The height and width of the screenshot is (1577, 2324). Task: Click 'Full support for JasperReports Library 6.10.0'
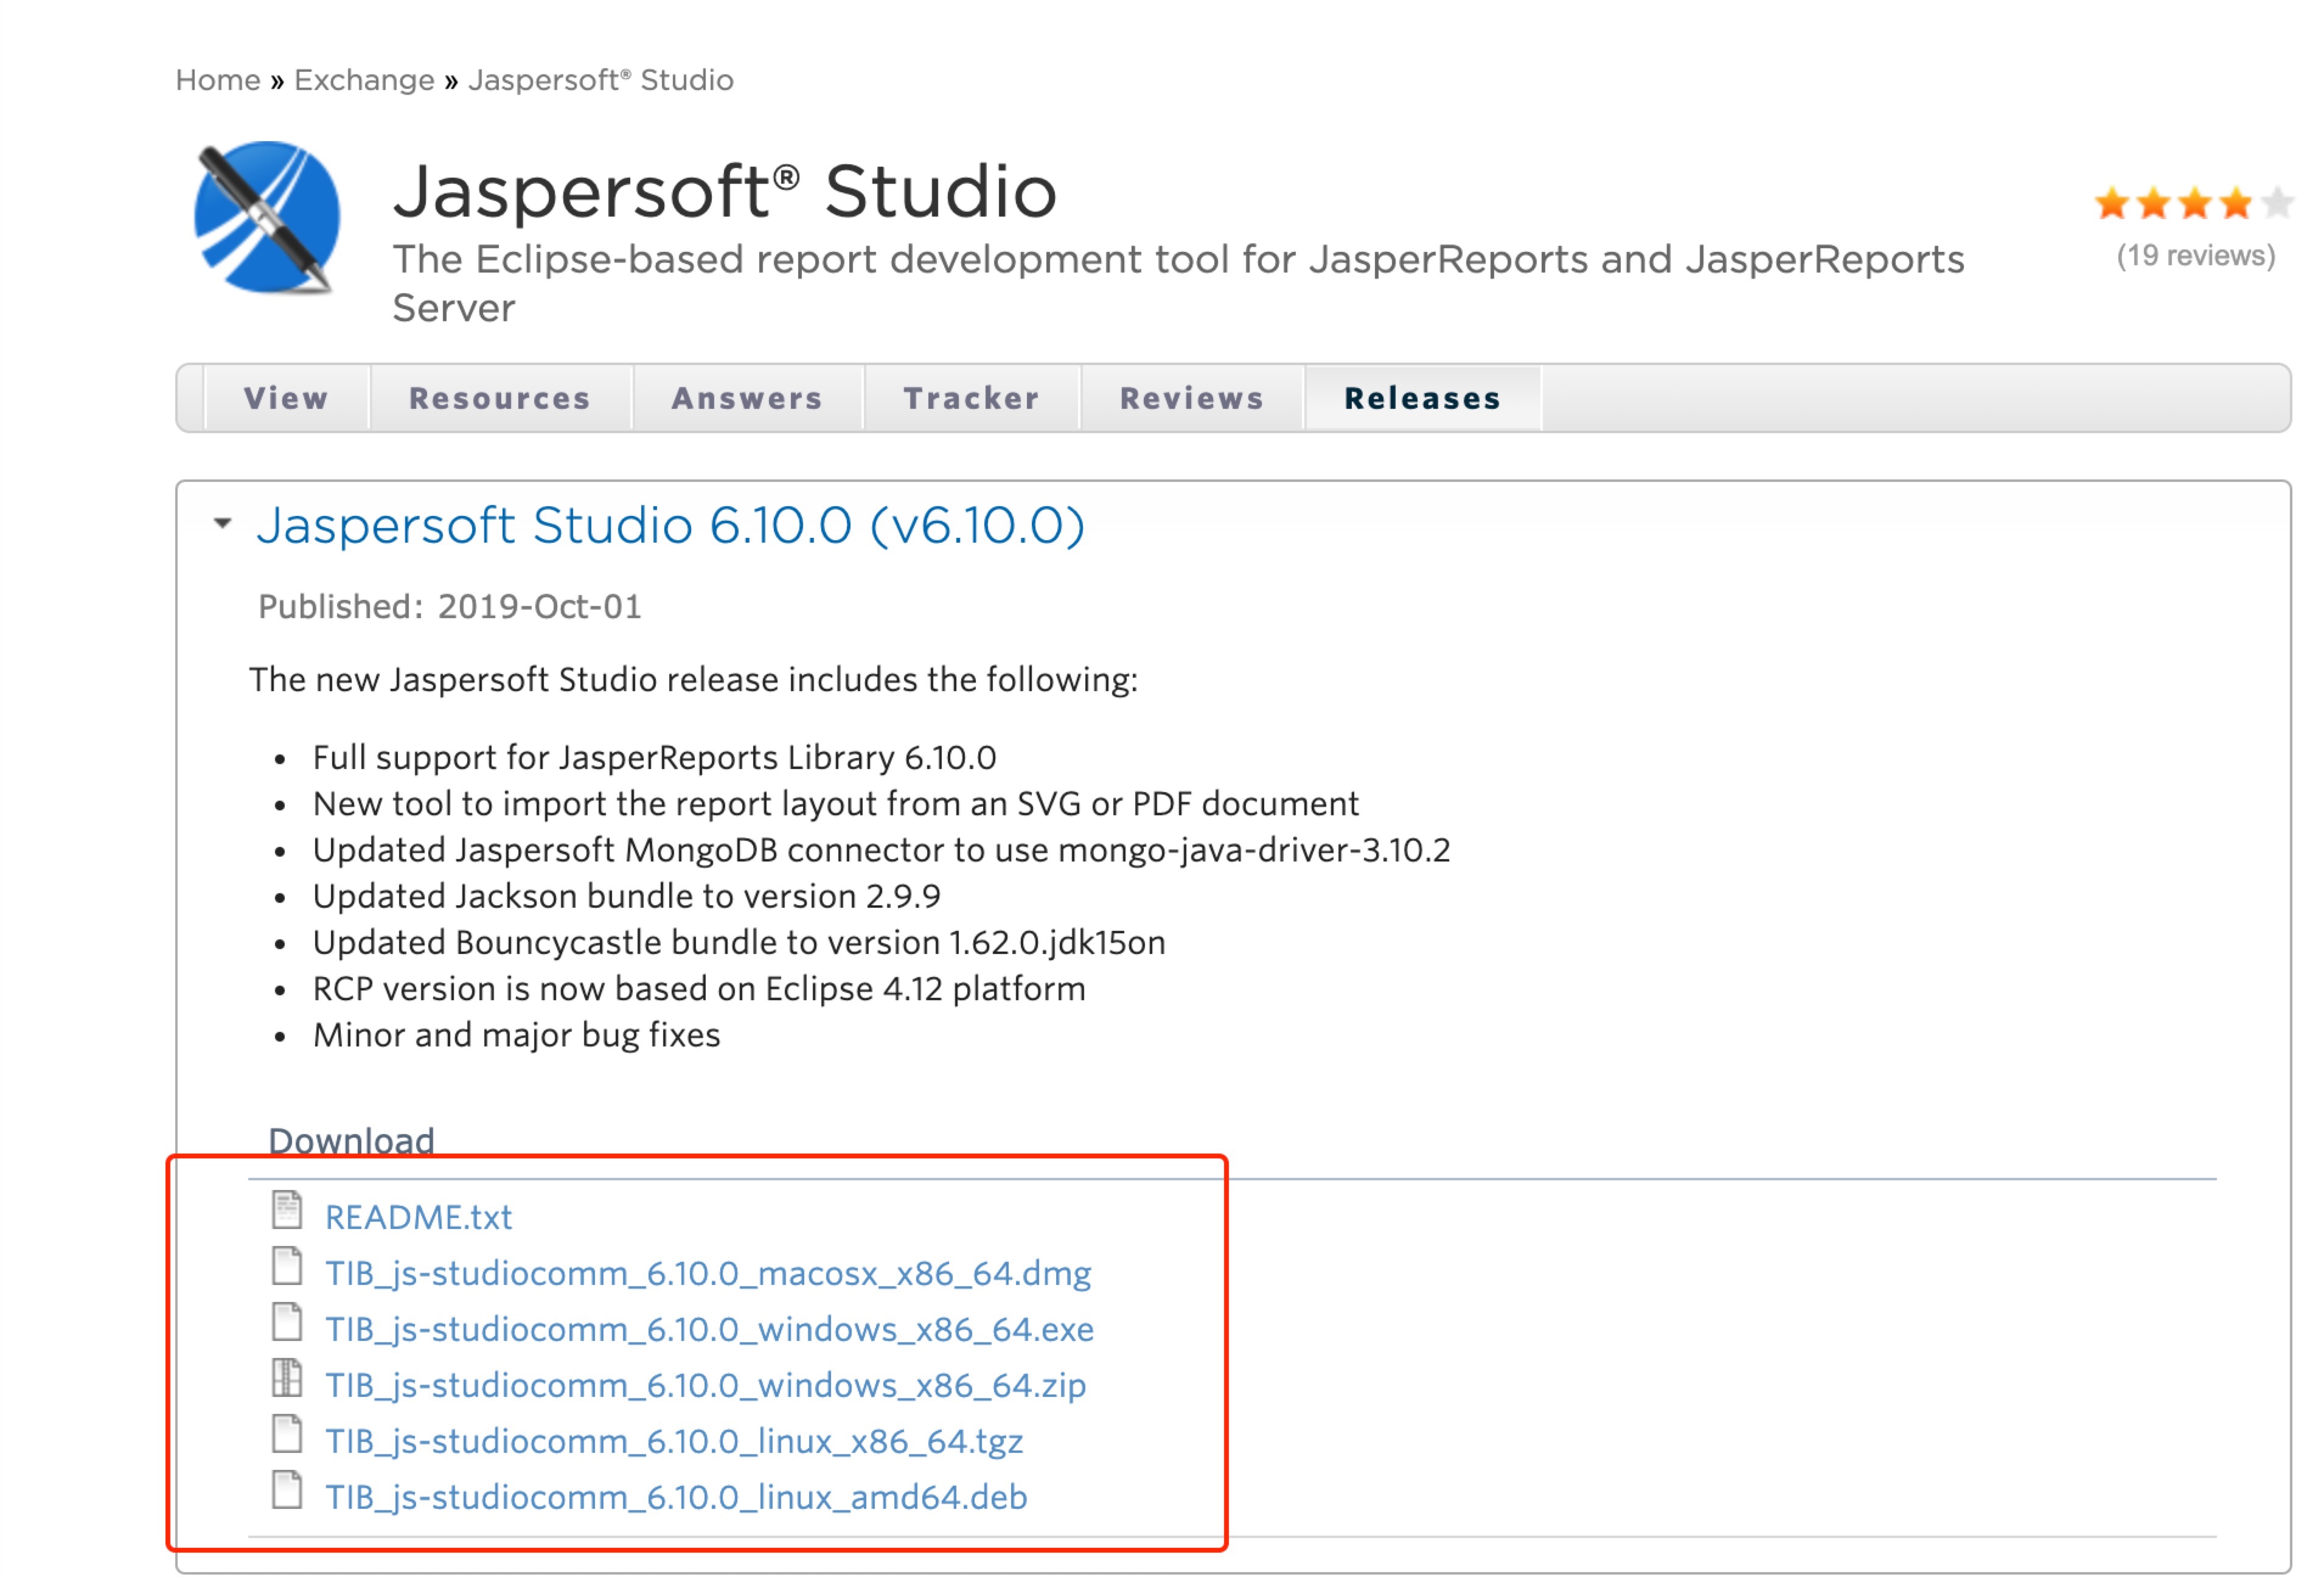point(654,757)
